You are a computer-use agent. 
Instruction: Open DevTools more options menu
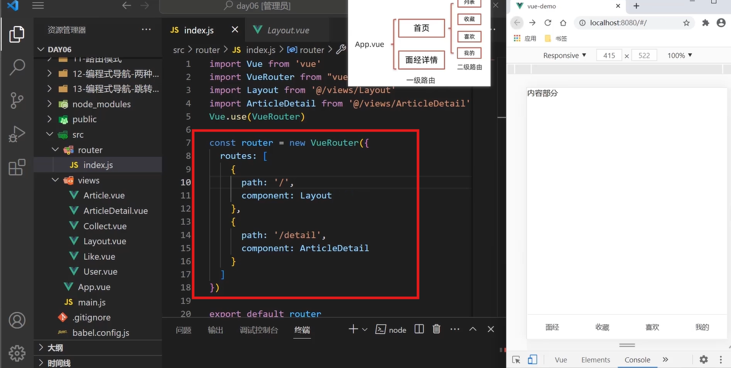[720, 359]
